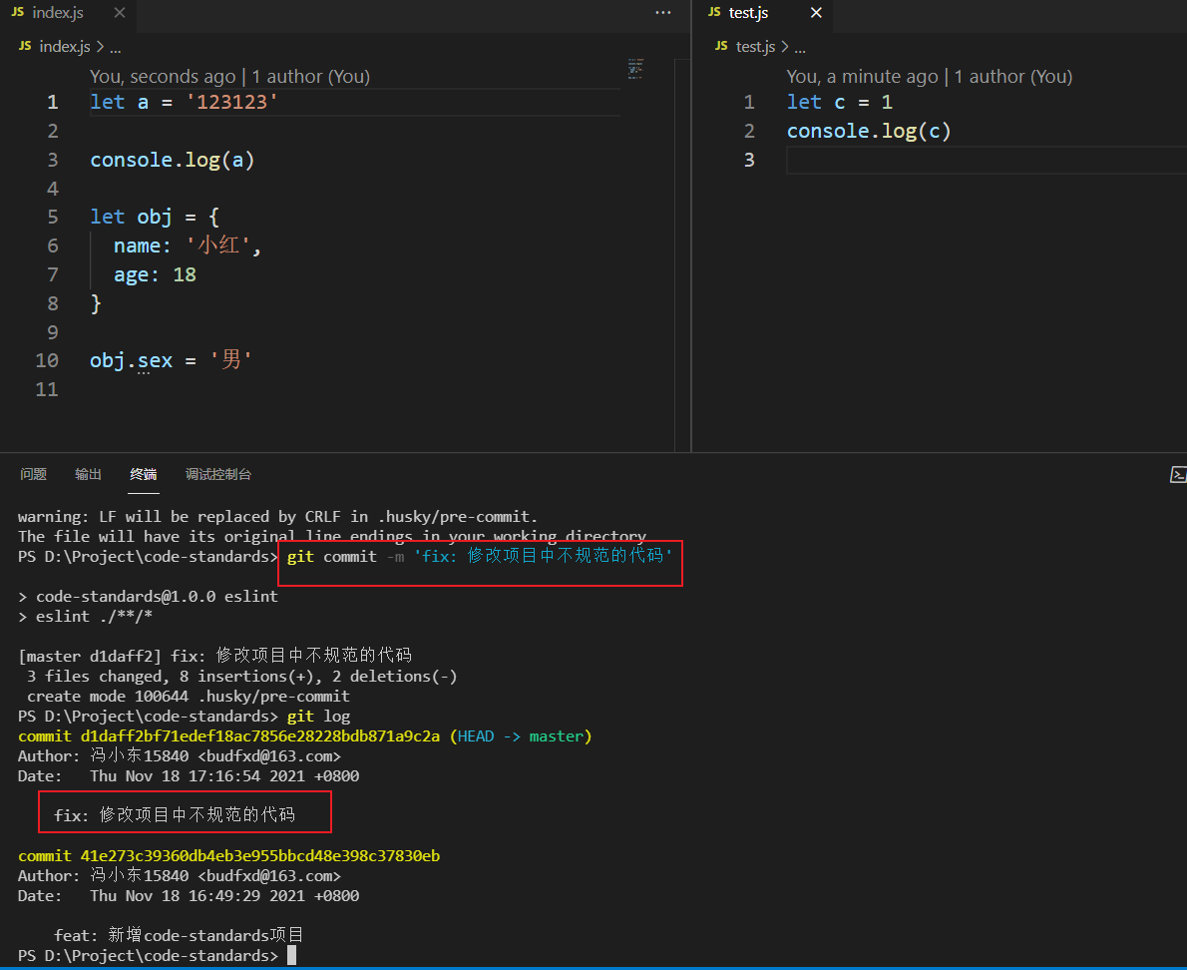Open the more actions ellipsis menu

pyautogui.click(x=663, y=13)
